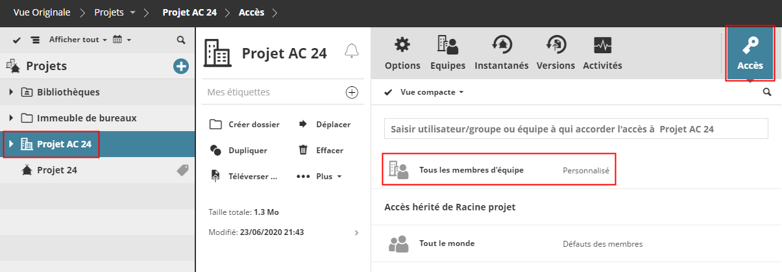
Task: Click the search magnifier in access panel
Action: 767,92
